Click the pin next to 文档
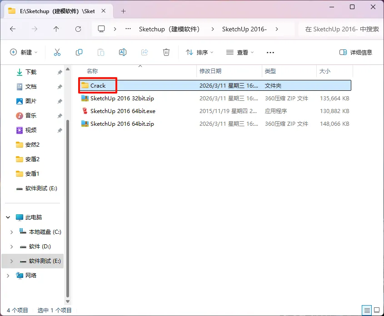 [x=60, y=87]
